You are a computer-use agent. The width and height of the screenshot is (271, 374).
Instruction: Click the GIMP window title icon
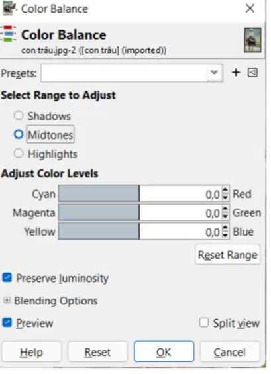9,8
